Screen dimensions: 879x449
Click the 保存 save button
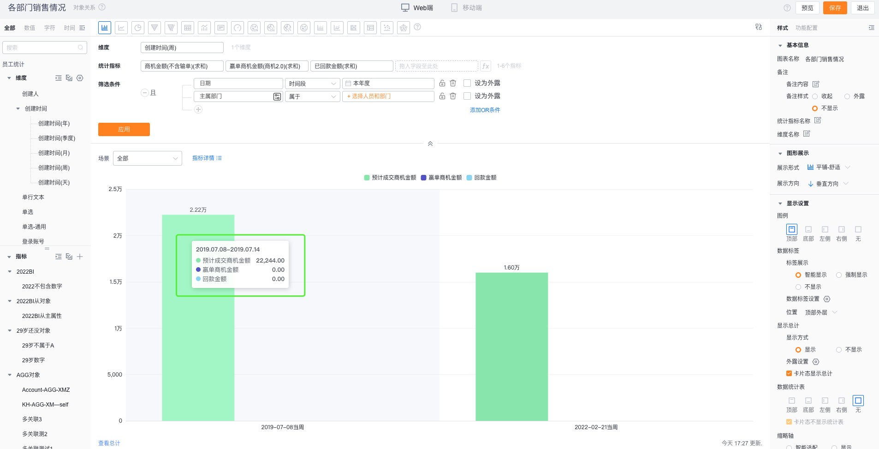pyautogui.click(x=835, y=8)
